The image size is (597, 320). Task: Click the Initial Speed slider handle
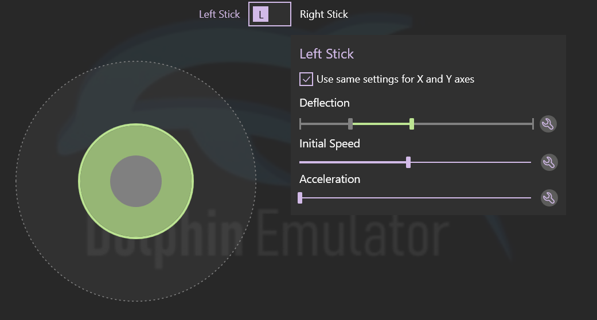pos(408,162)
